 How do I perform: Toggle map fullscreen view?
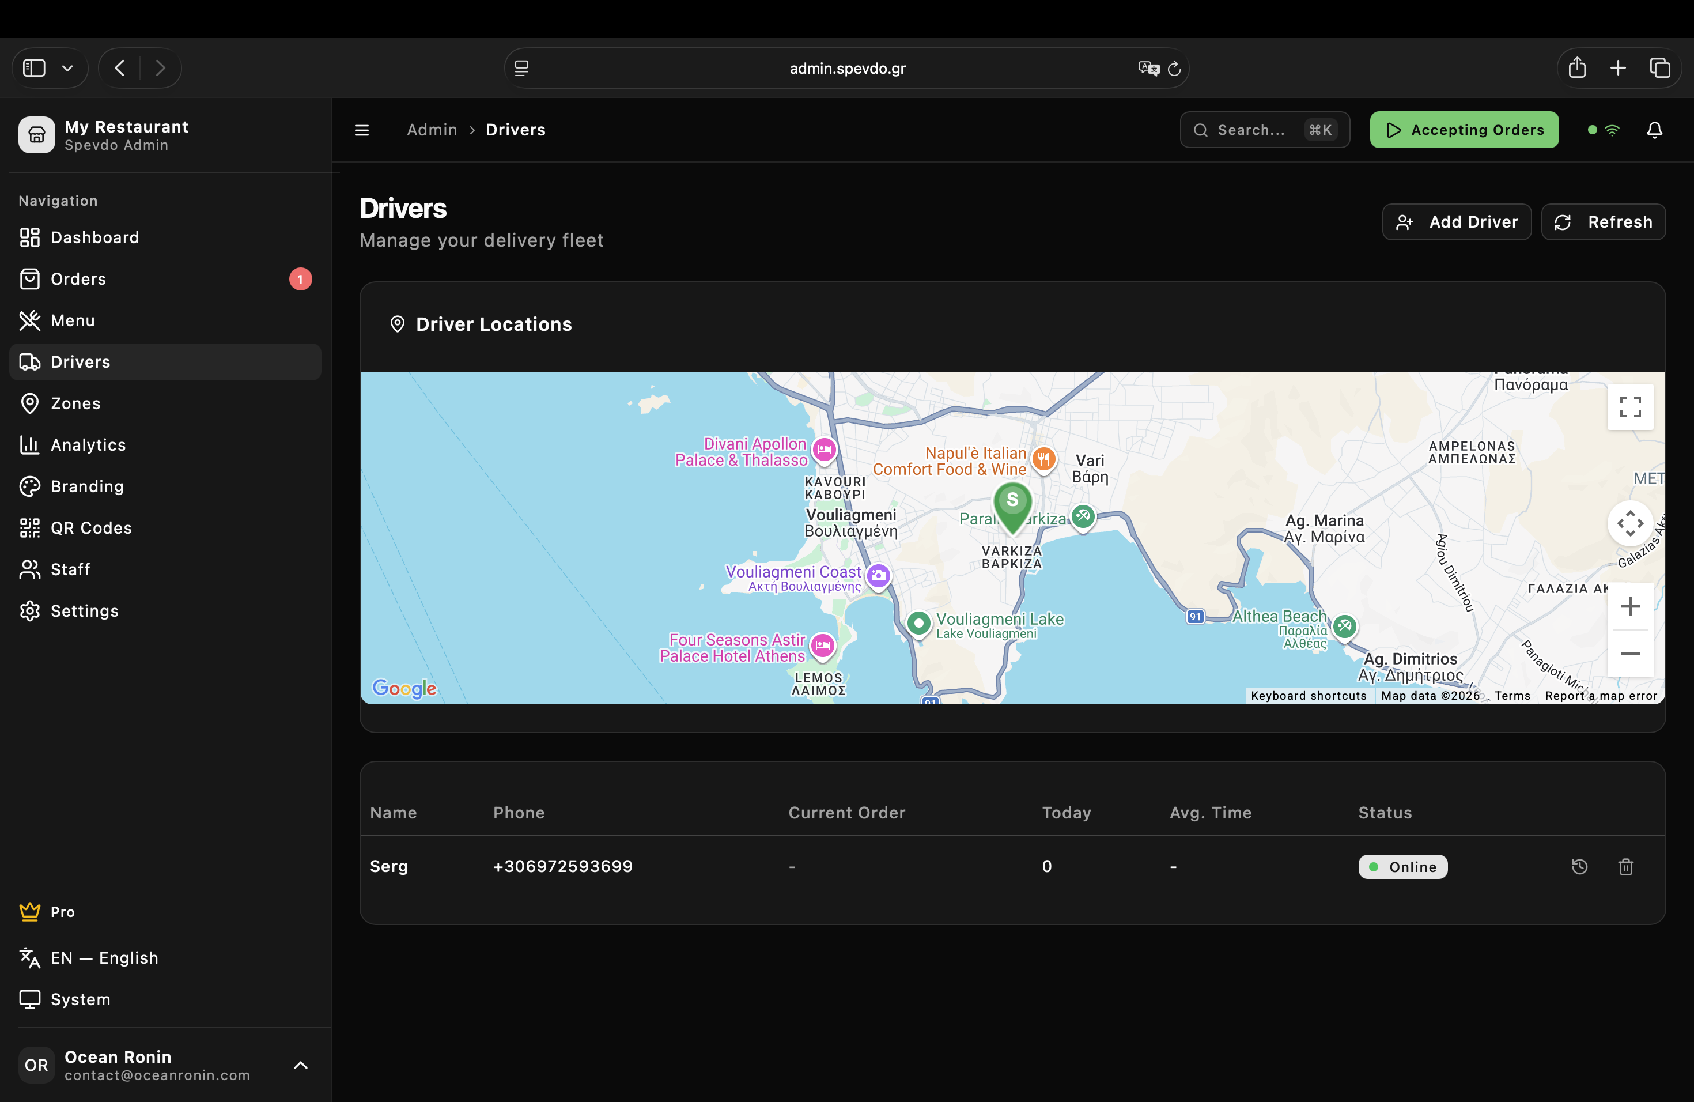pyautogui.click(x=1630, y=406)
